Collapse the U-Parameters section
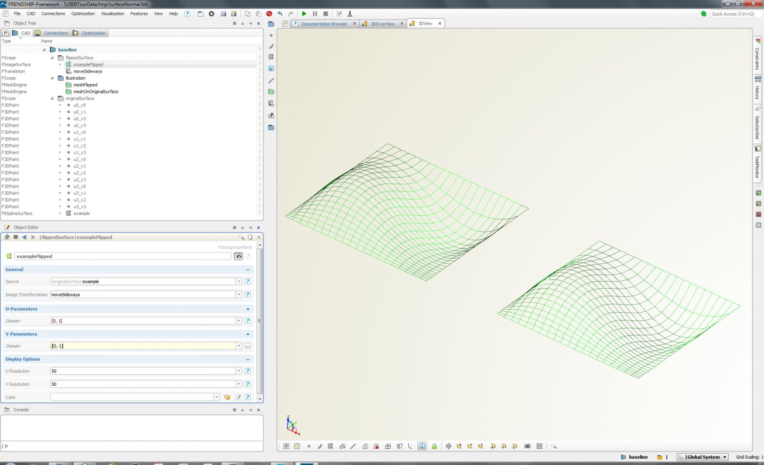The image size is (764, 465). click(248, 309)
